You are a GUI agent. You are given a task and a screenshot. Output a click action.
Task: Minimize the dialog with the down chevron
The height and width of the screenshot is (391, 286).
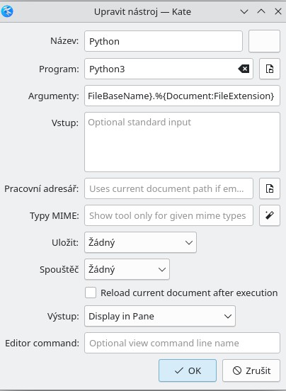pyautogui.click(x=244, y=11)
